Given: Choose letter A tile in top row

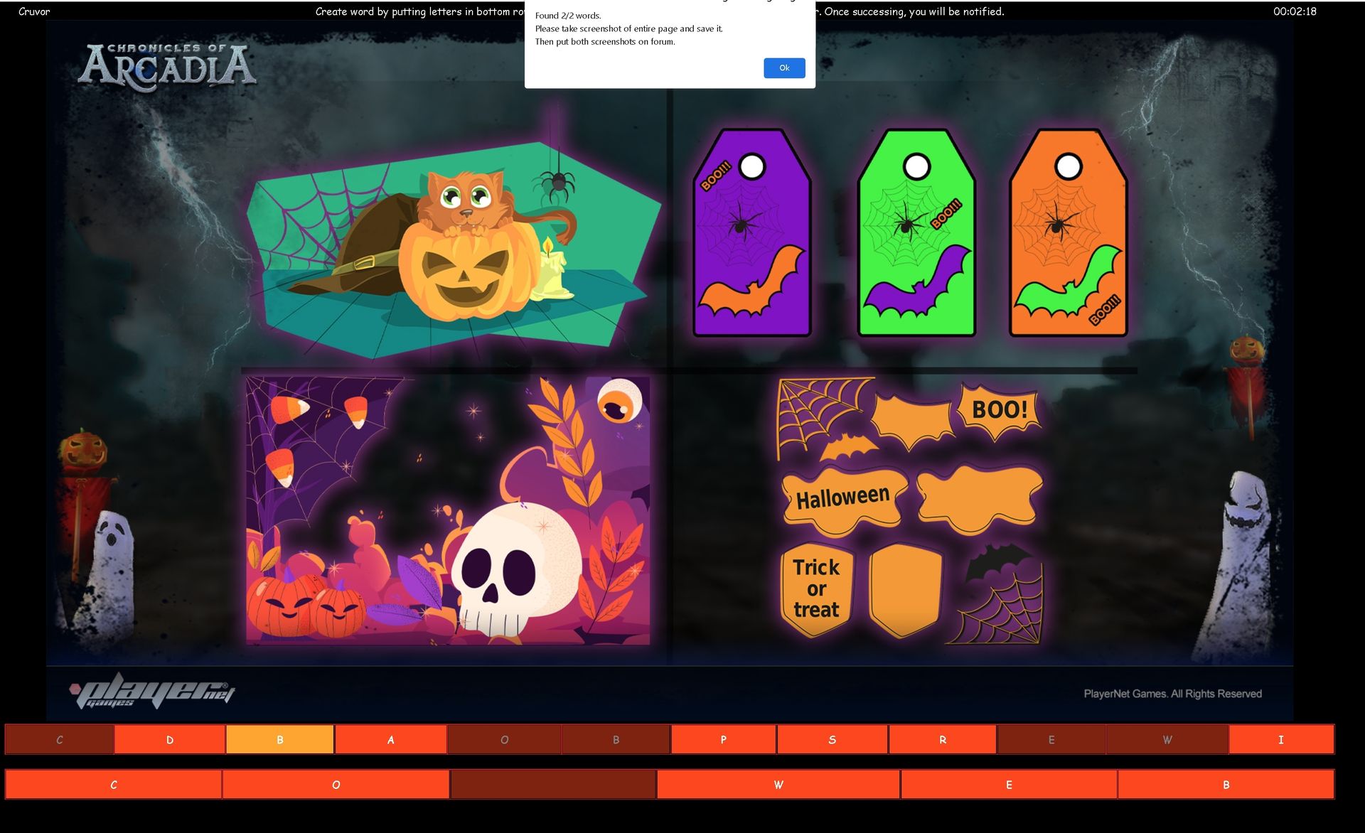Looking at the screenshot, I should pos(390,740).
